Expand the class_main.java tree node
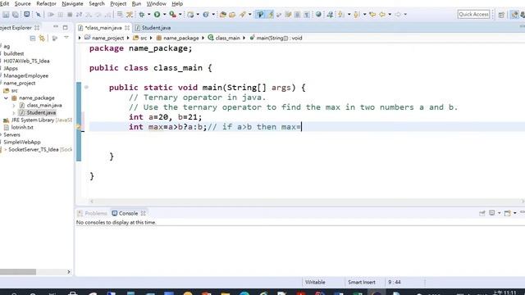 tap(14, 106)
